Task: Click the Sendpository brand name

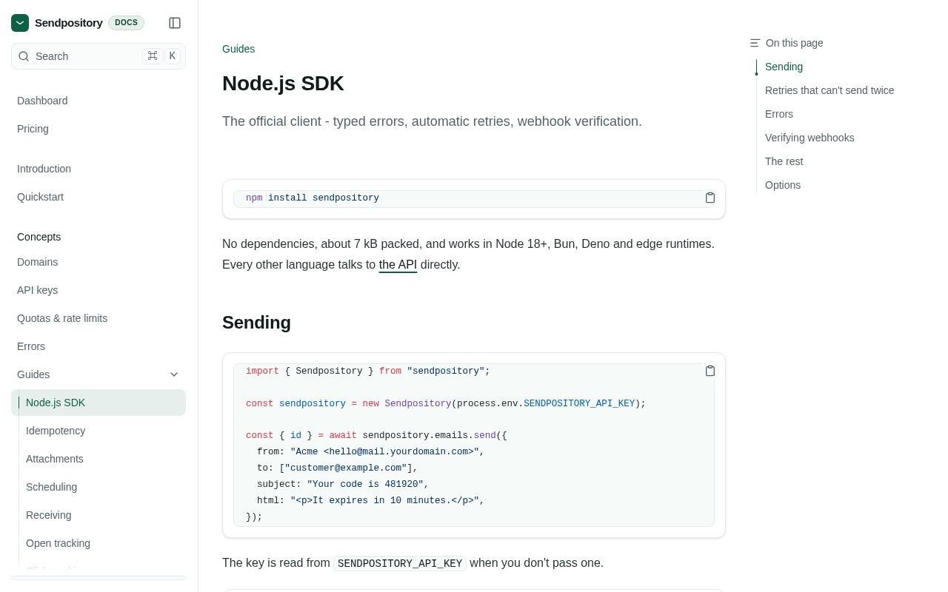Action: tap(69, 23)
